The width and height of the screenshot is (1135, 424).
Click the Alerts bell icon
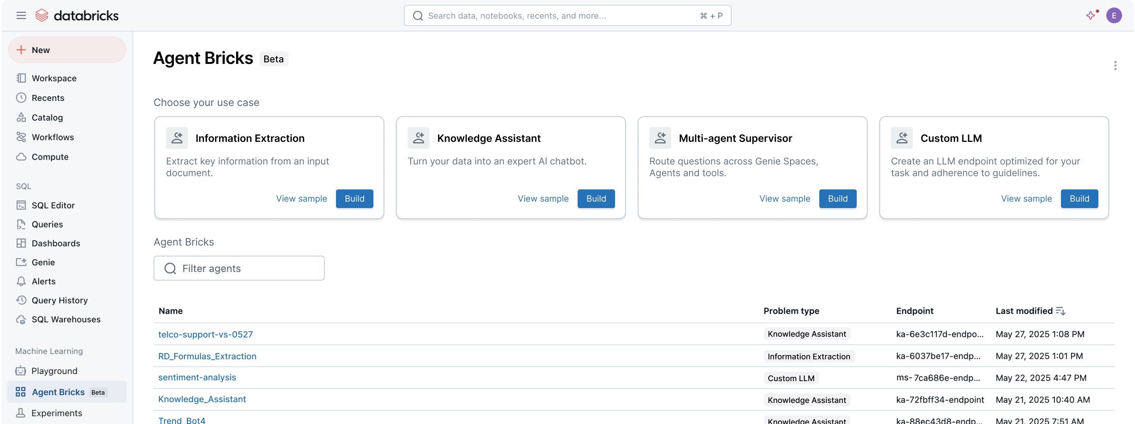click(21, 281)
